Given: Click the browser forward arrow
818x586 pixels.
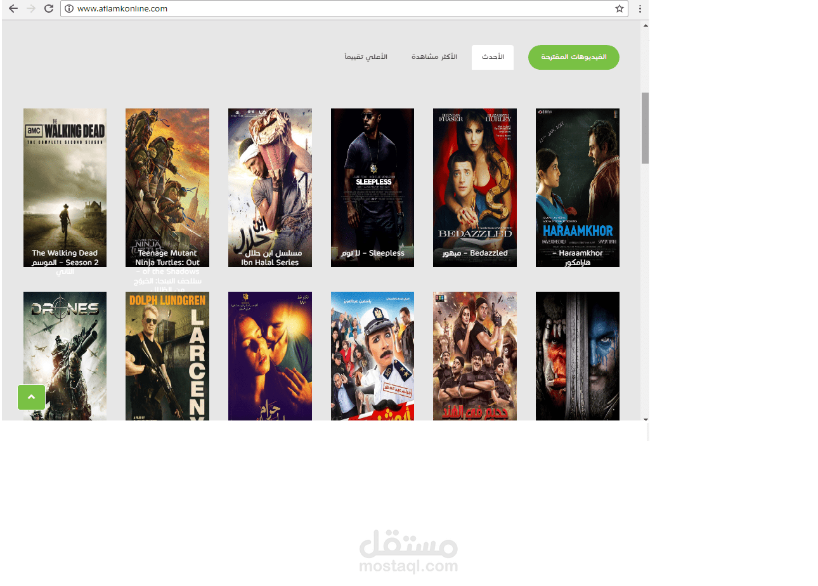Looking at the screenshot, I should [30, 9].
